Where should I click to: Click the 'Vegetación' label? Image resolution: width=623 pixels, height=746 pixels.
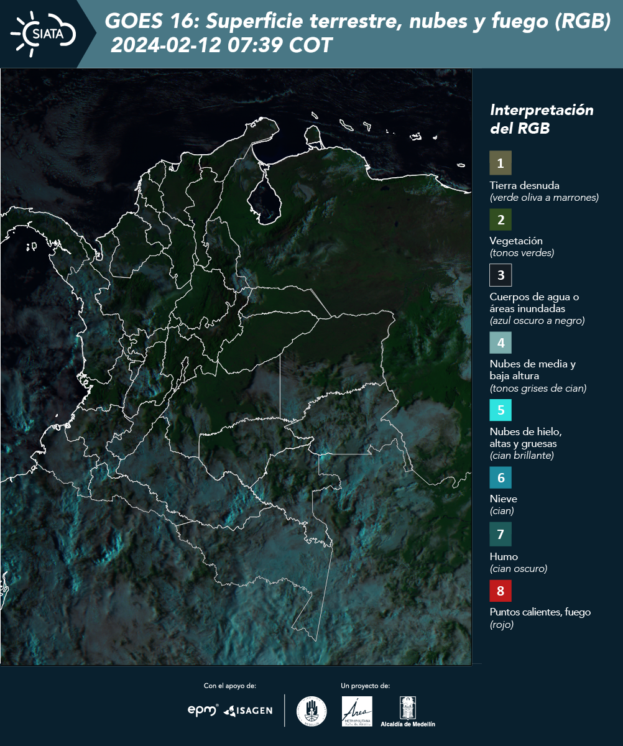pyautogui.click(x=516, y=241)
